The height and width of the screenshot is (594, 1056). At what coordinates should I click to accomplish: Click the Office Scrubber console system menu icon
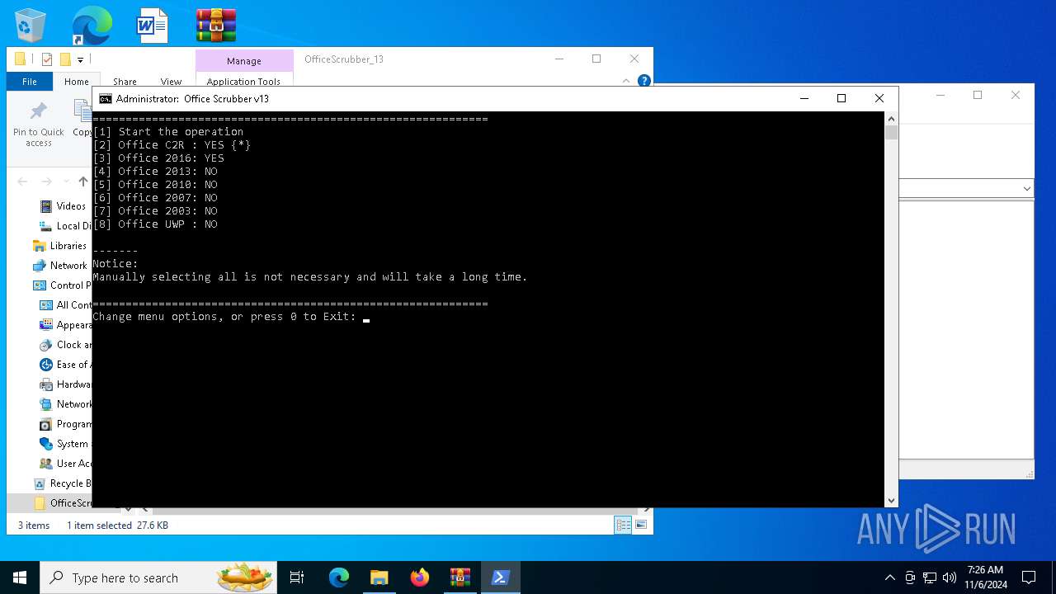[x=106, y=98]
